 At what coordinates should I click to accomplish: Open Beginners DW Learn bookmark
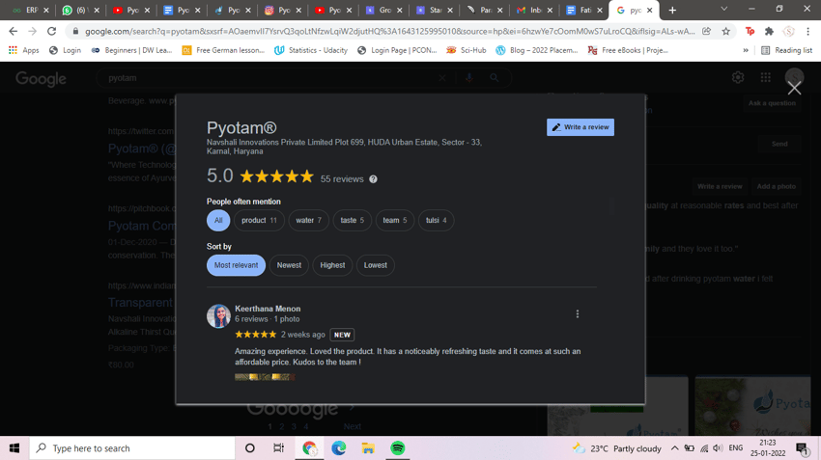[131, 50]
